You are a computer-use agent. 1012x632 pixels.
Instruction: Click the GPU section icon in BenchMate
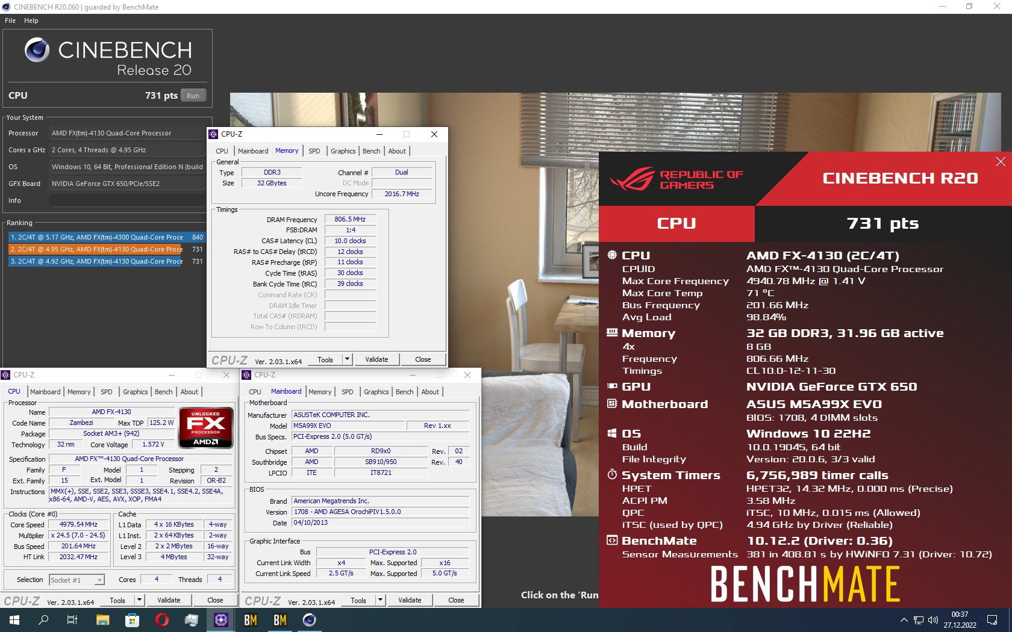(x=612, y=386)
